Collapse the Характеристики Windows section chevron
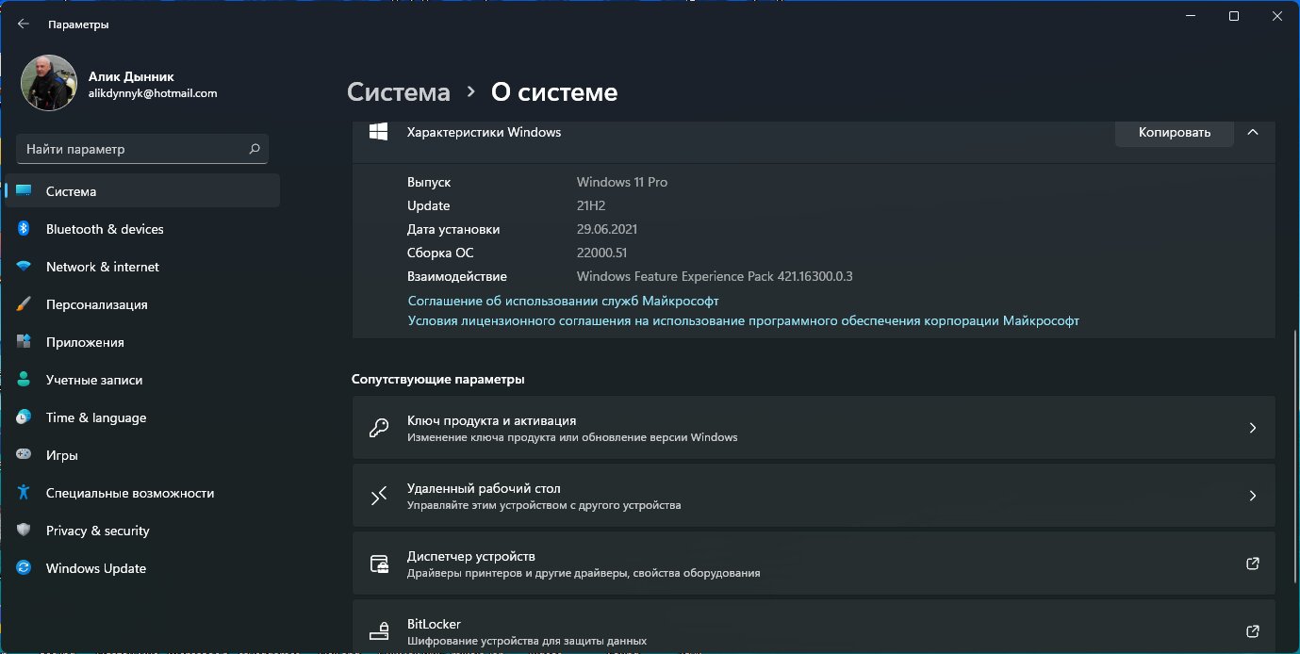This screenshot has height=654, width=1300. (1252, 132)
